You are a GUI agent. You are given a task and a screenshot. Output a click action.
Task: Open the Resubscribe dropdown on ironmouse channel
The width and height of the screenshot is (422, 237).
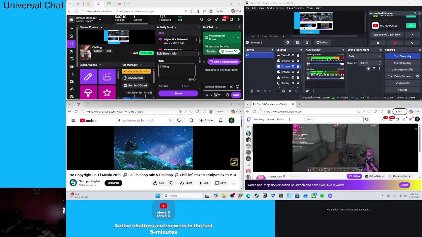[x=400, y=176]
